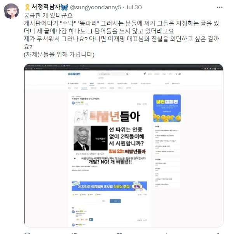Click the tweet author's profile avatar

[11, 11]
